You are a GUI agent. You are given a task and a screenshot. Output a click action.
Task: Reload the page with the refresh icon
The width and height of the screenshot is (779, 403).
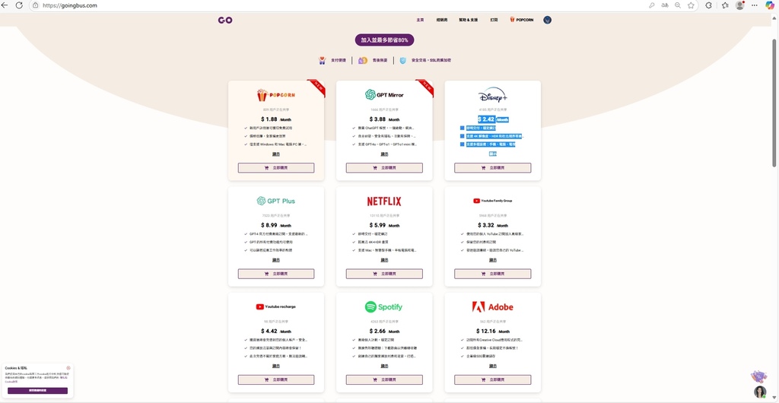point(19,5)
